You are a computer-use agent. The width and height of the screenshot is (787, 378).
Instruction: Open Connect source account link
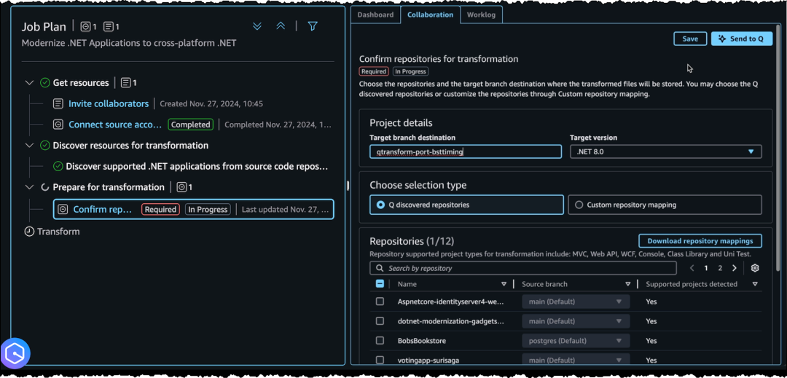coord(115,125)
